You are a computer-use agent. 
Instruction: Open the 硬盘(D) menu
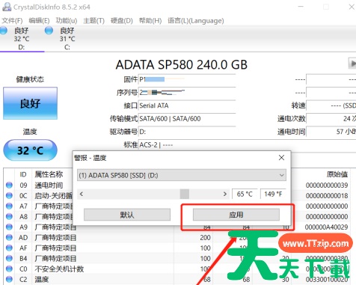click(122, 20)
